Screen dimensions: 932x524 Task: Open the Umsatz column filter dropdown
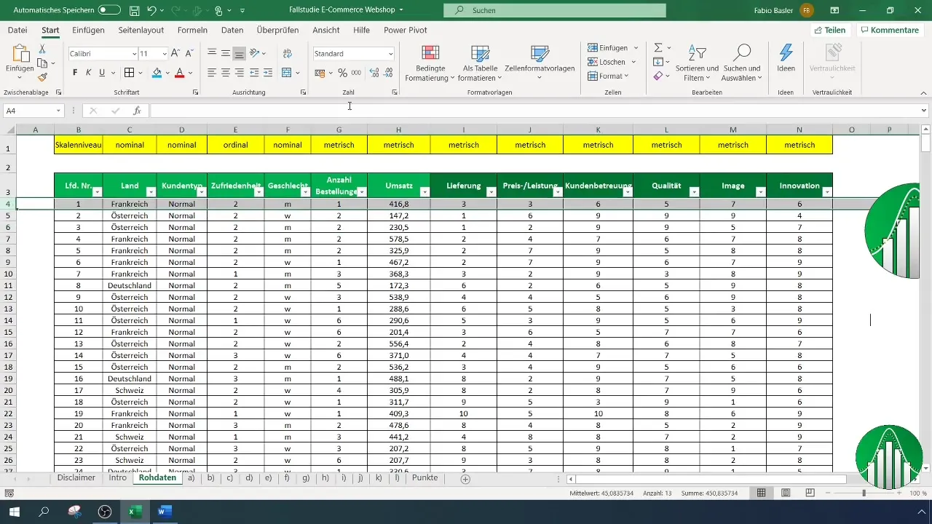point(424,192)
